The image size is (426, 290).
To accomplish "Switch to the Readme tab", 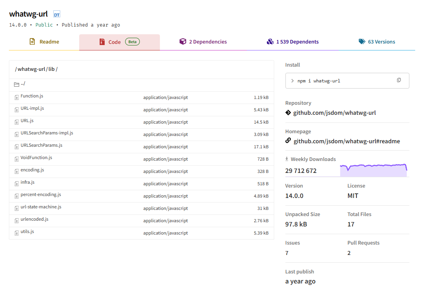I will 44,42.
